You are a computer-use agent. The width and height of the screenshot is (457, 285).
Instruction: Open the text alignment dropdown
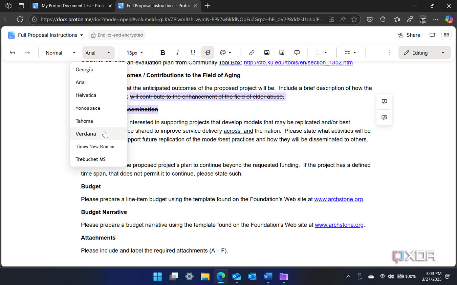pos(321,53)
